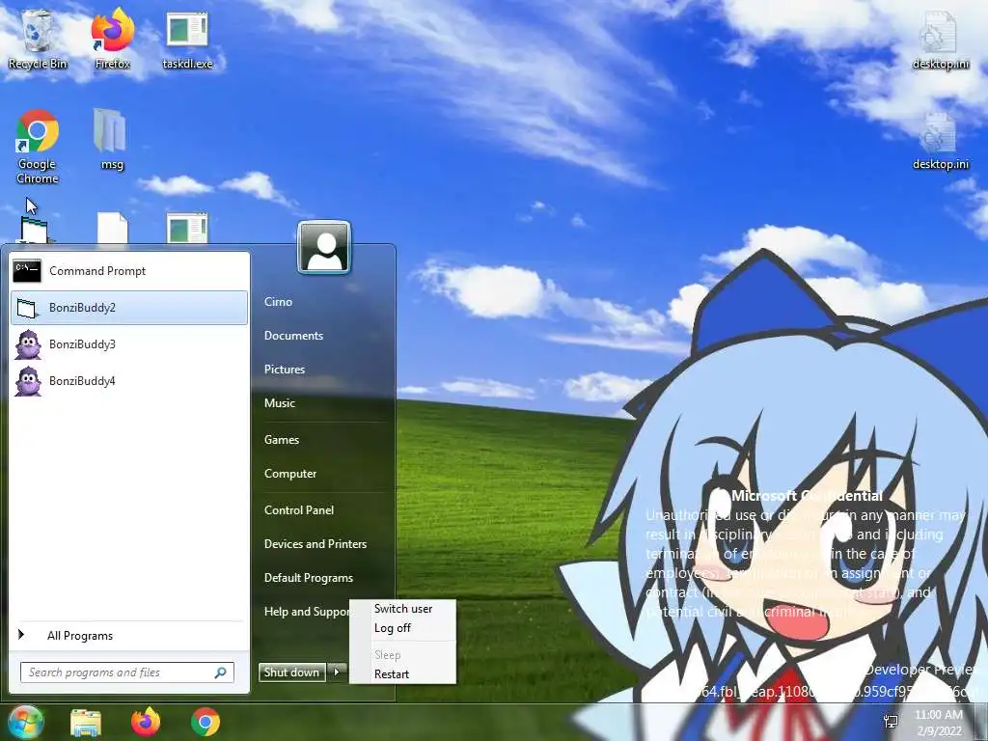The image size is (988, 741).
Task: Open Control Panel from Start menu
Action: [299, 510]
